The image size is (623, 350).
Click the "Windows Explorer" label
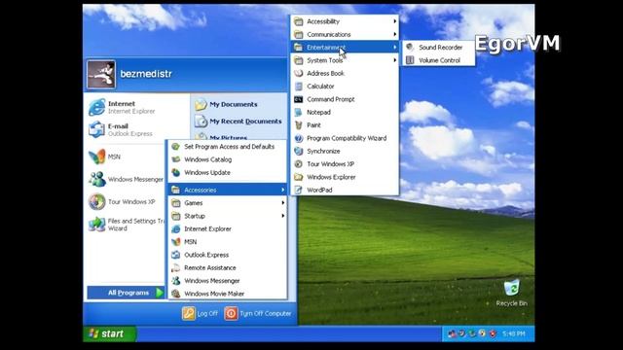point(331,177)
